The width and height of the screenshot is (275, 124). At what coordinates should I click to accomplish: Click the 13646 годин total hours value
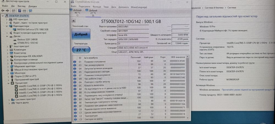click(x=180, y=43)
